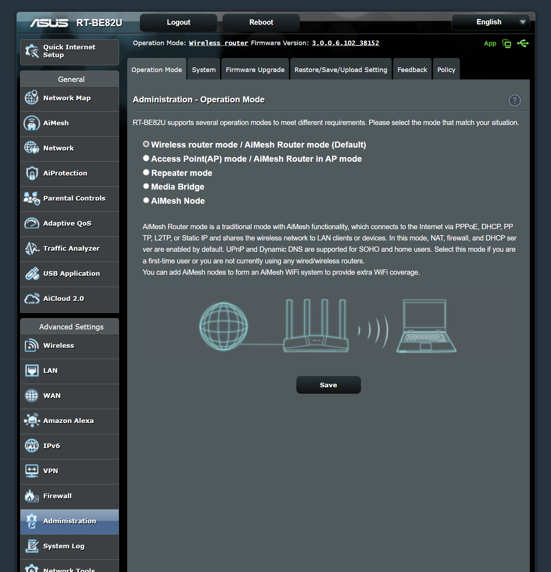551x572 pixels.
Task: Go to the Firewall menu label
Action: pyautogui.click(x=57, y=496)
